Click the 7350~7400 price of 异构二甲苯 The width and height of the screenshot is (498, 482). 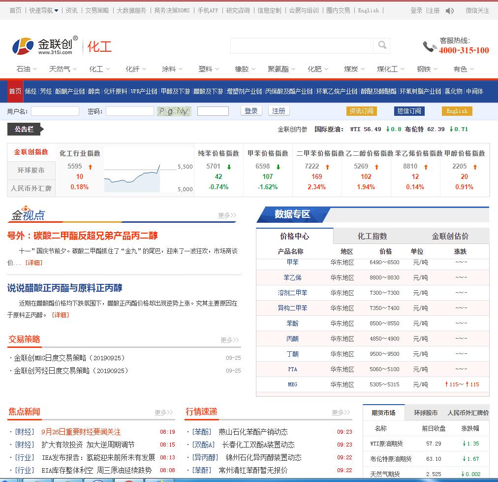(384, 308)
